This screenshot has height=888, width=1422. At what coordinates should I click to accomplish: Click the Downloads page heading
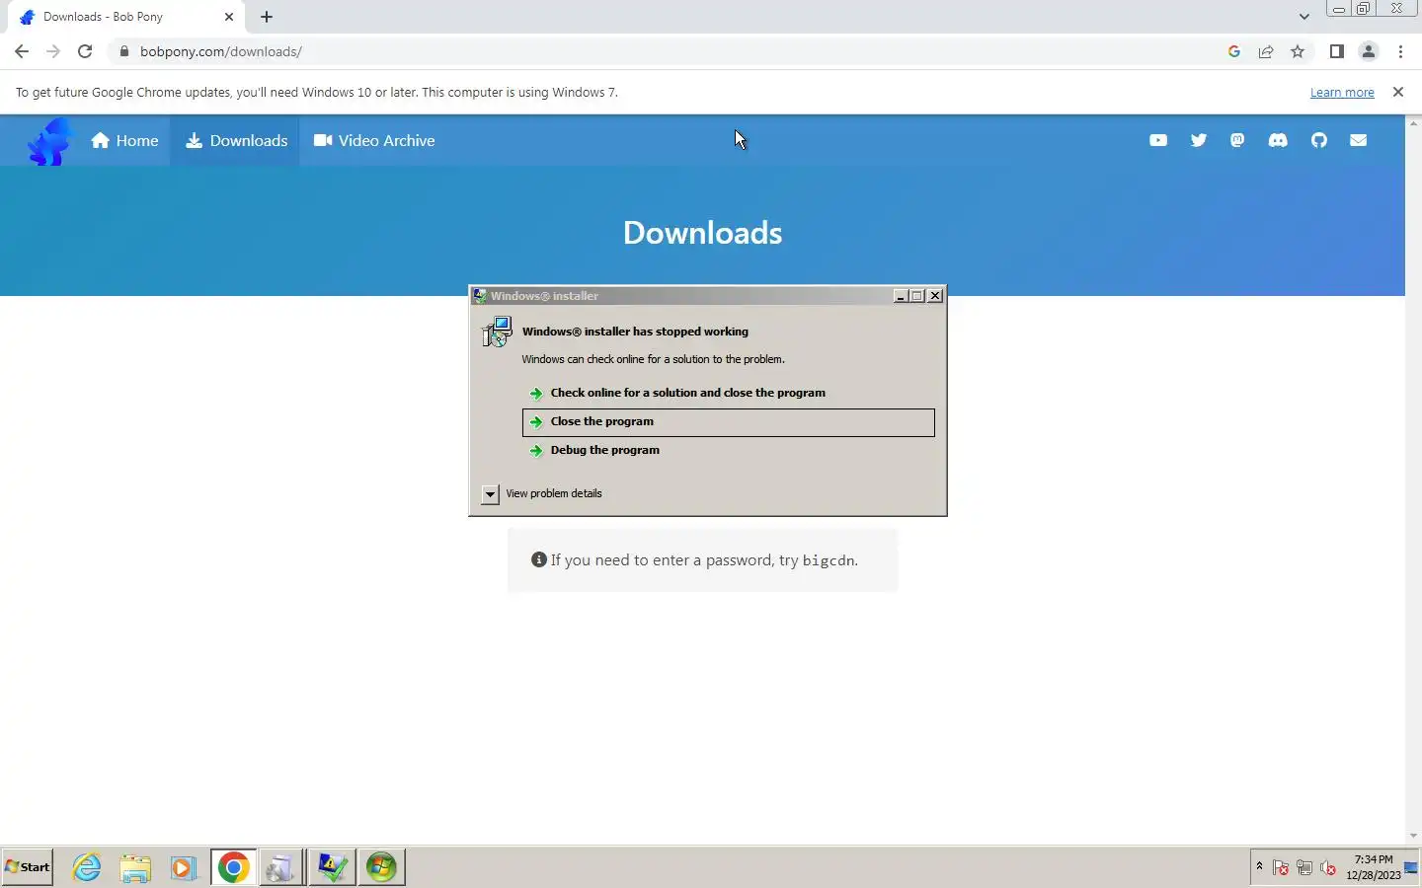pyautogui.click(x=702, y=233)
